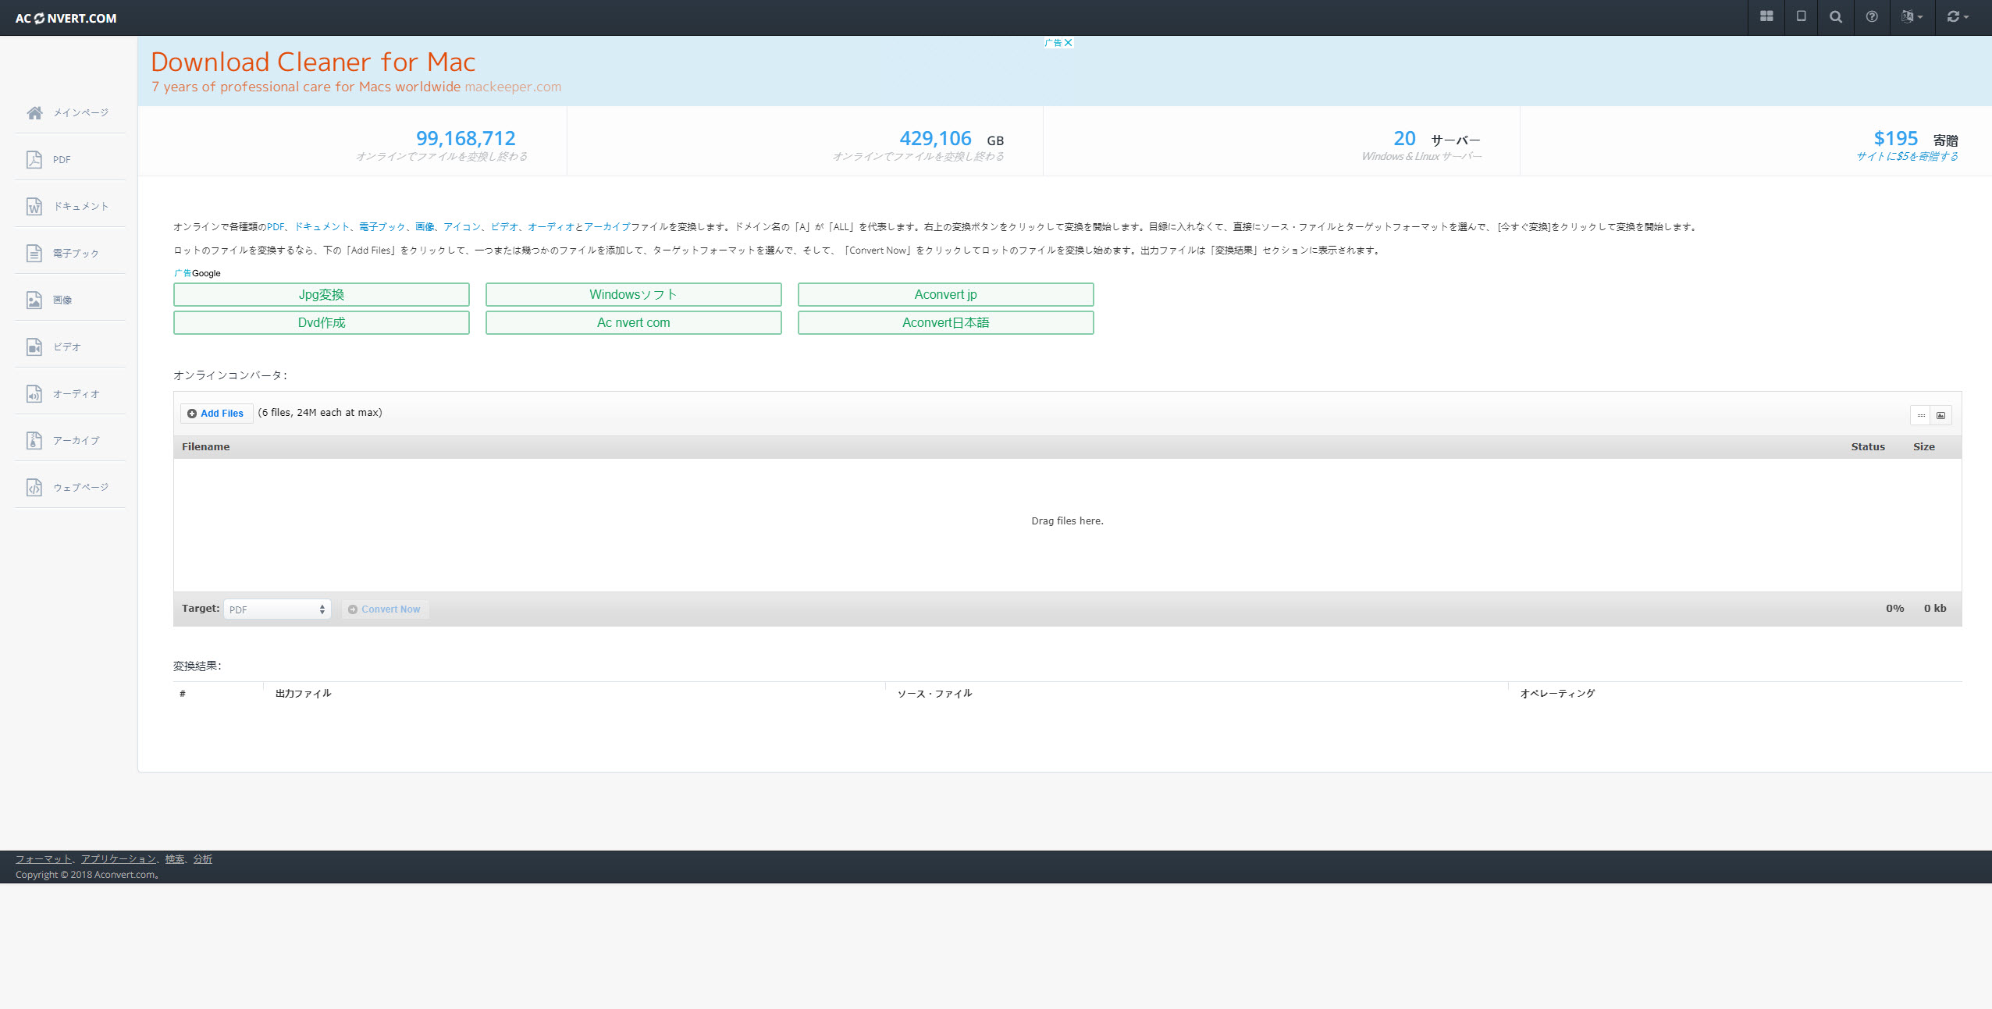
Task: Click the Aconvert日本語 ad button
Action: (x=945, y=322)
